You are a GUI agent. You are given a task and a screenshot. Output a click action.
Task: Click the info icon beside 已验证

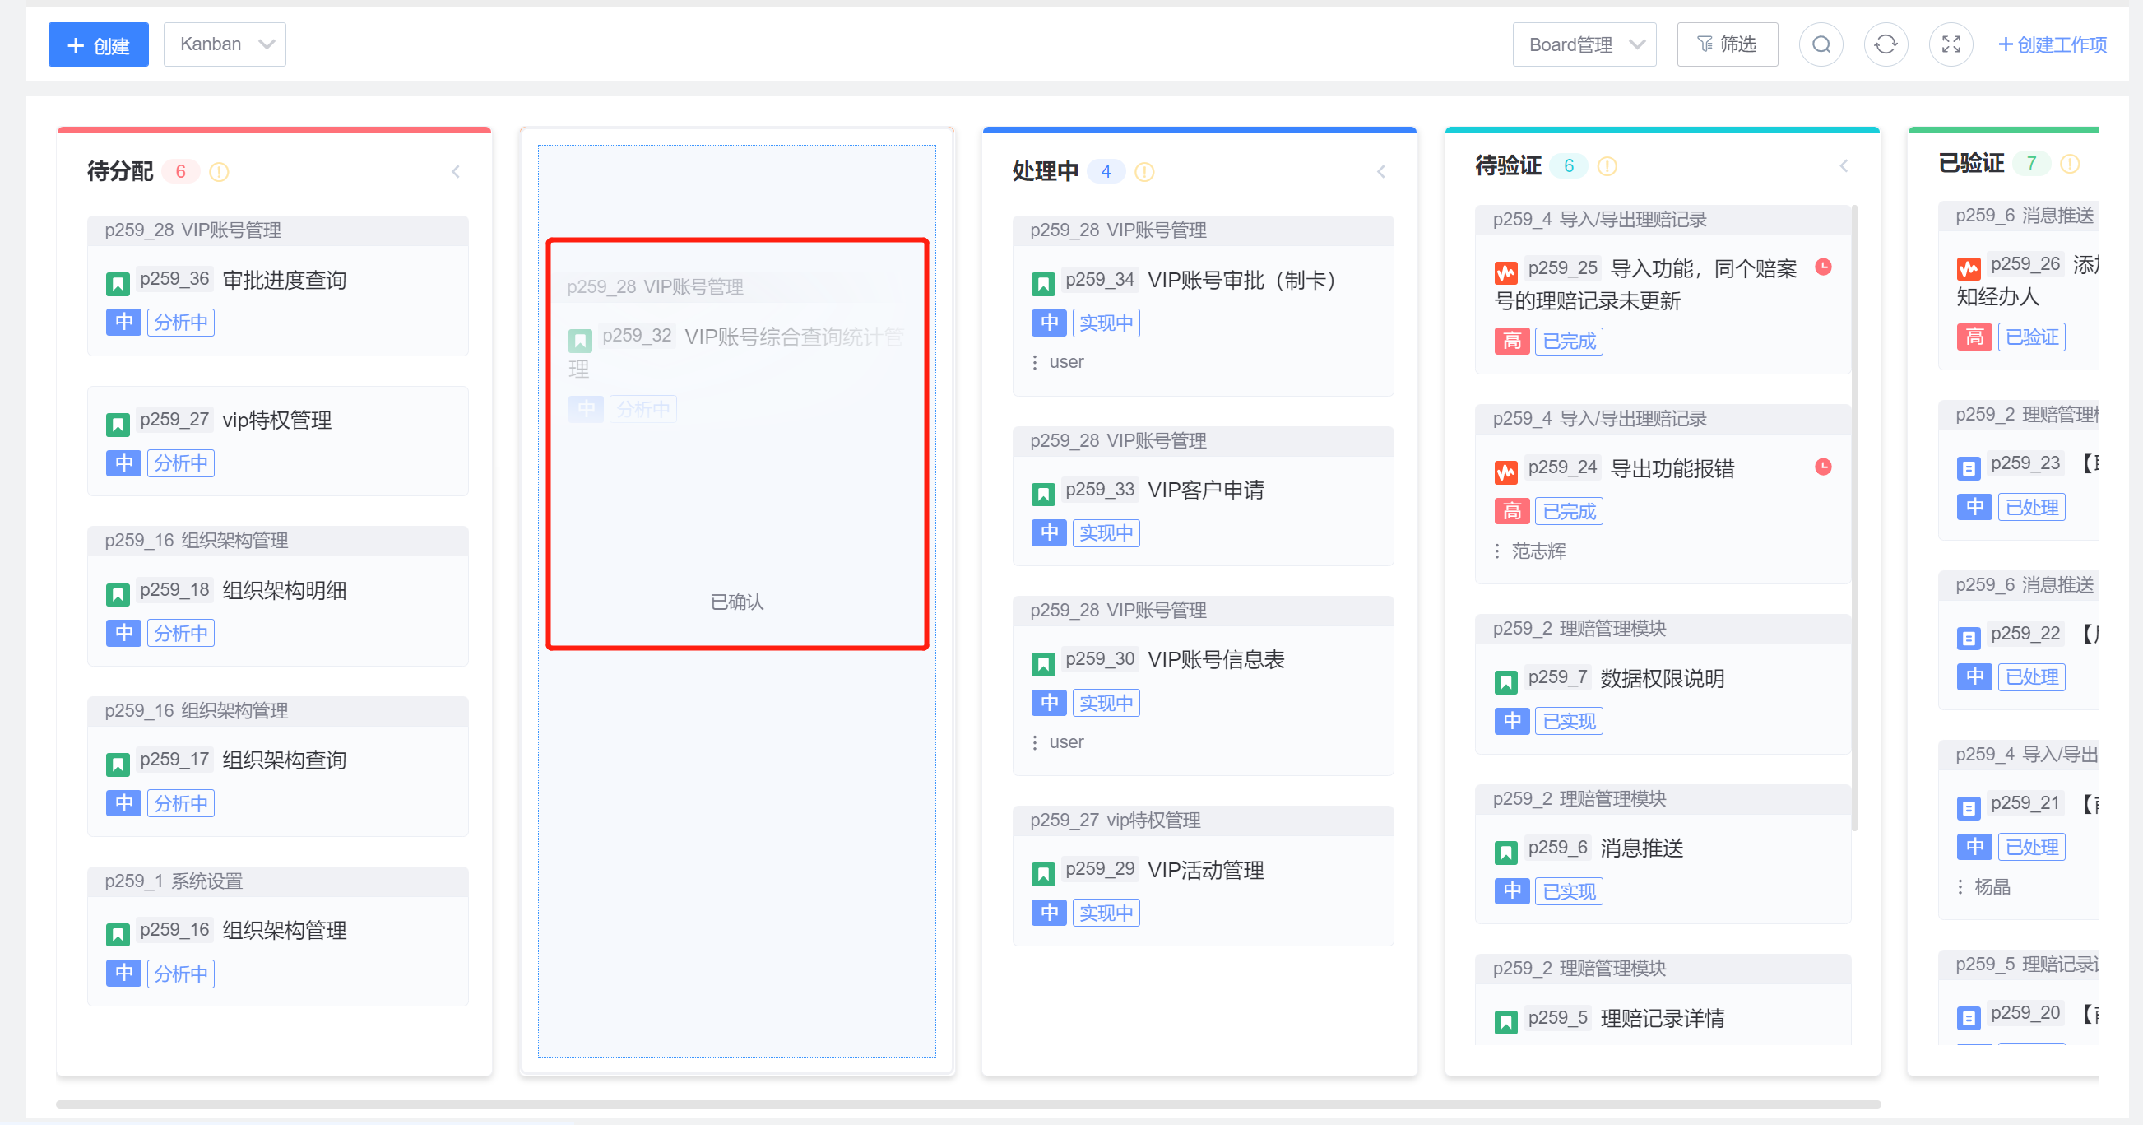click(x=2070, y=164)
